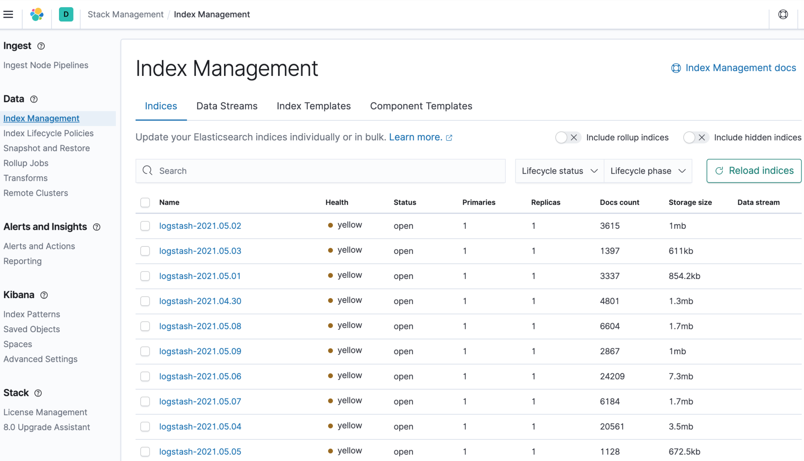Open the D space avatar
The image size is (804, 461).
coord(66,14)
